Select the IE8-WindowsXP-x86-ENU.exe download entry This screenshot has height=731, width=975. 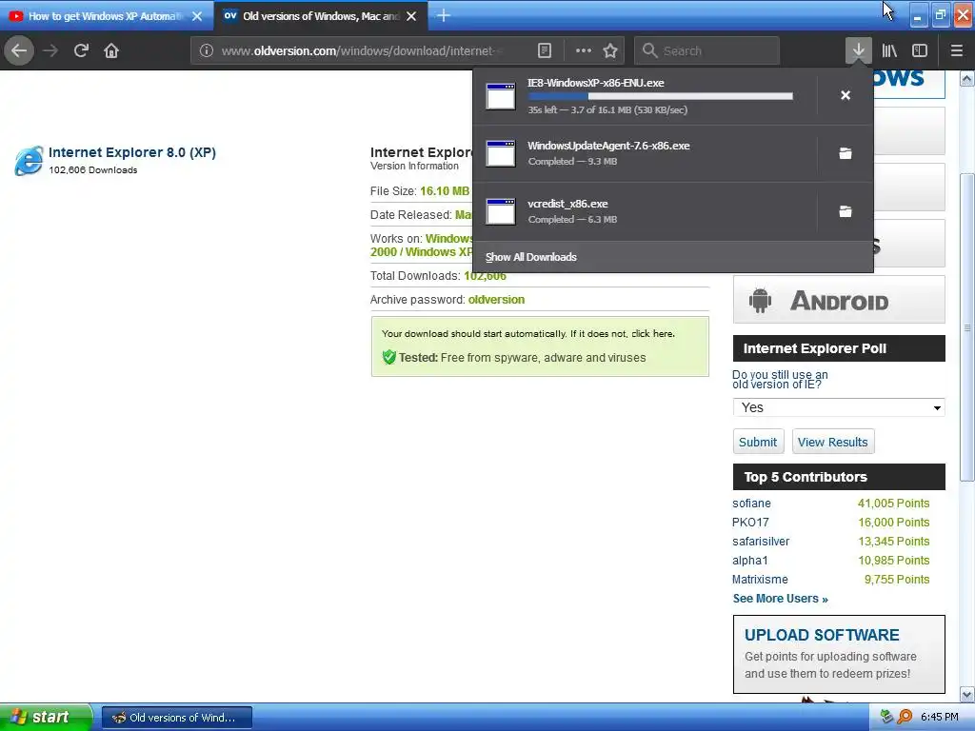click(x=646, y=96)
